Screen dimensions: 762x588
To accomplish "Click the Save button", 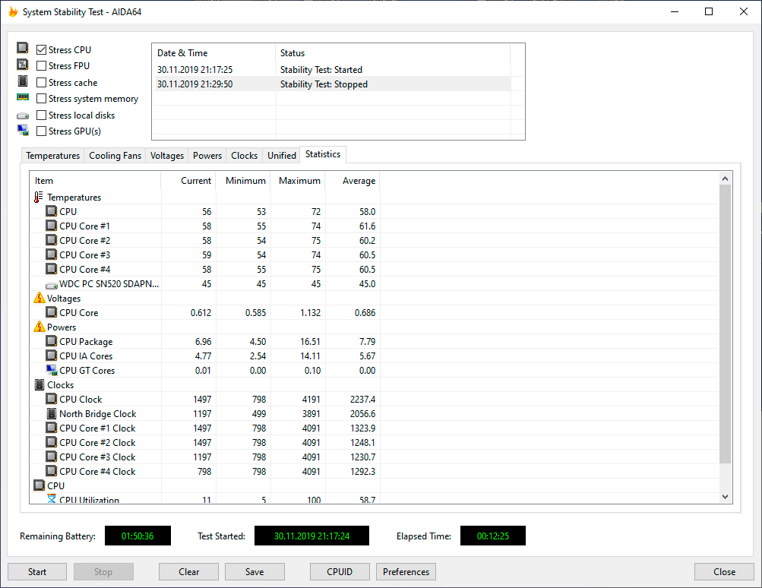I will 255,571.
